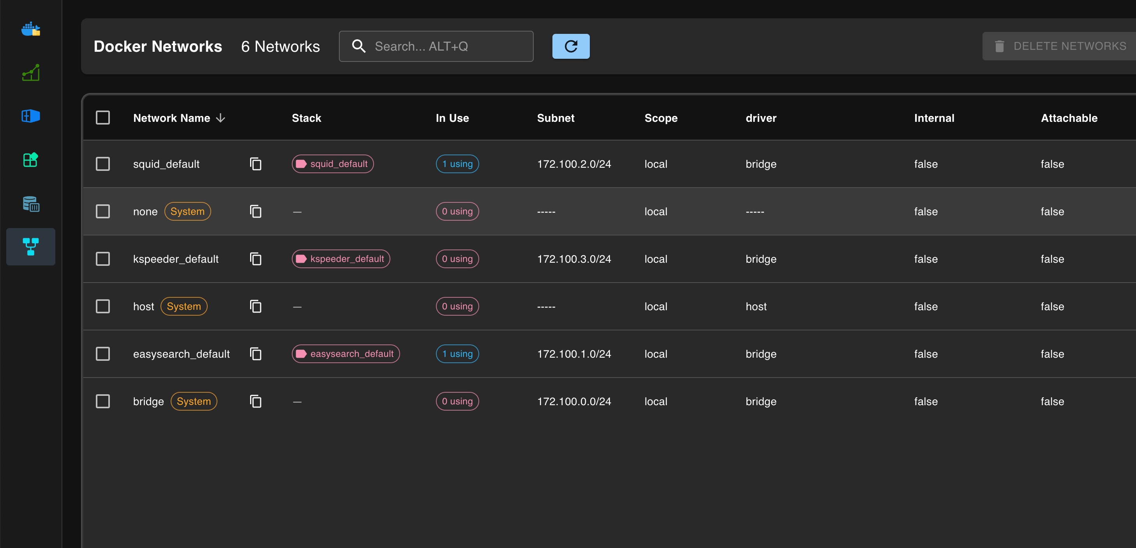Copy the squid_default network name
This screenshot has height=548, width=1136.
coord(256,164)
